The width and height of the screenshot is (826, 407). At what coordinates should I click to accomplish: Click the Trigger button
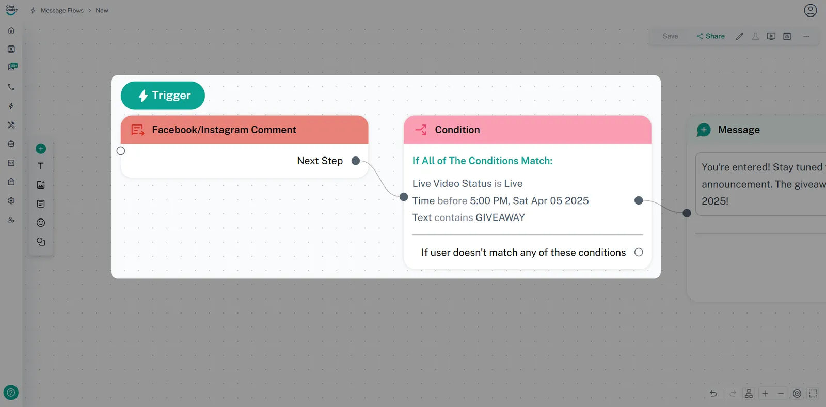click(x=163, y=96)
